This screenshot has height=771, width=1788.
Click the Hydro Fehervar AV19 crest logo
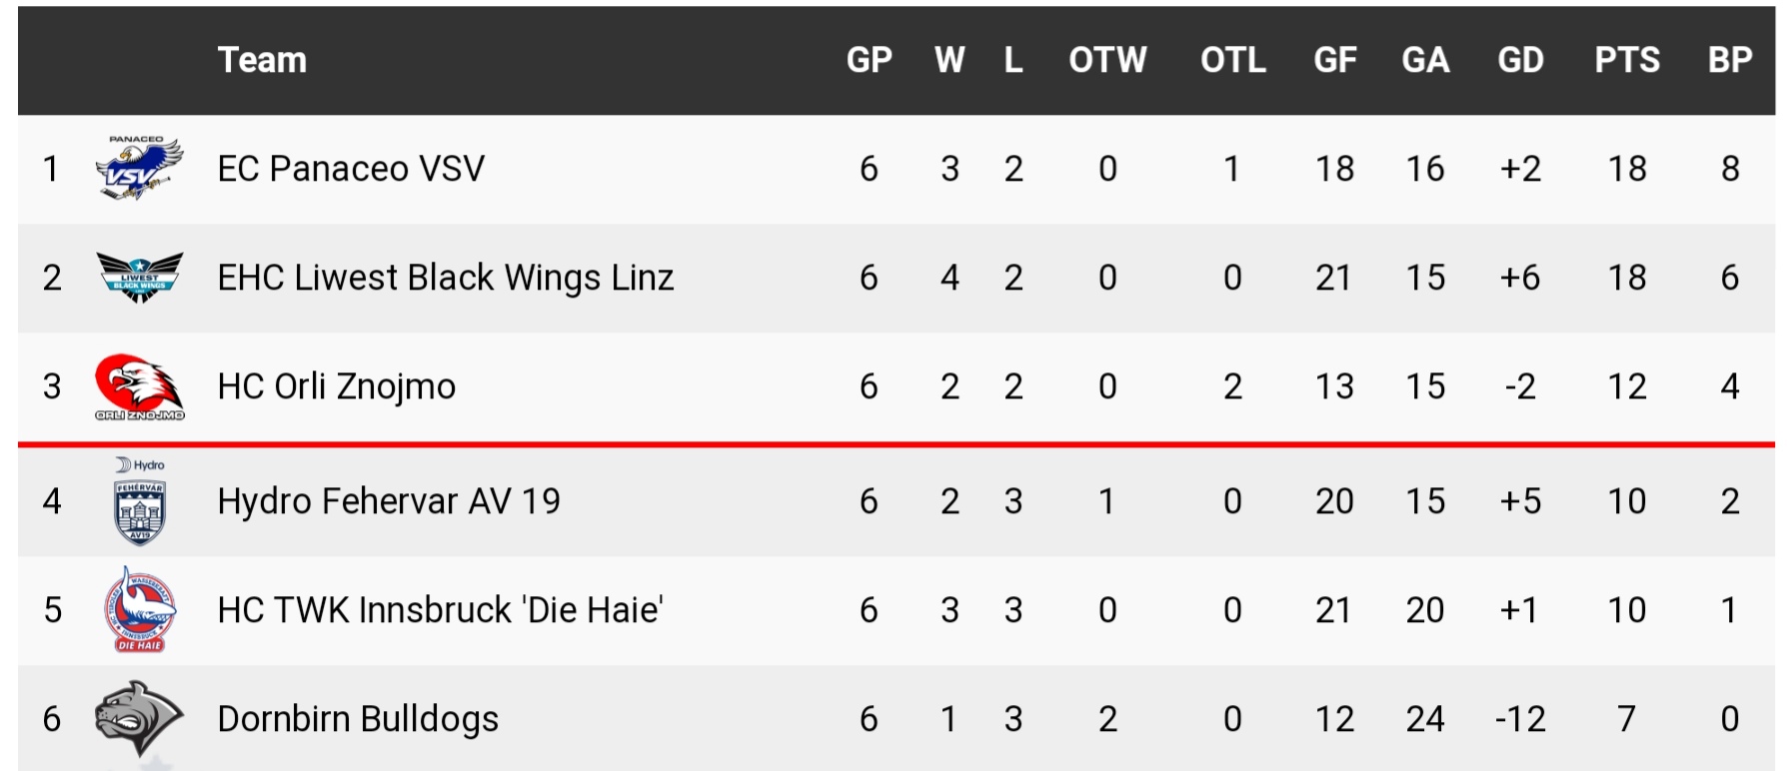(139, 501)
